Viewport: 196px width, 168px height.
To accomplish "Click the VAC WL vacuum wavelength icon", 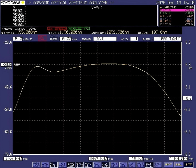I will tap(88, 165).
